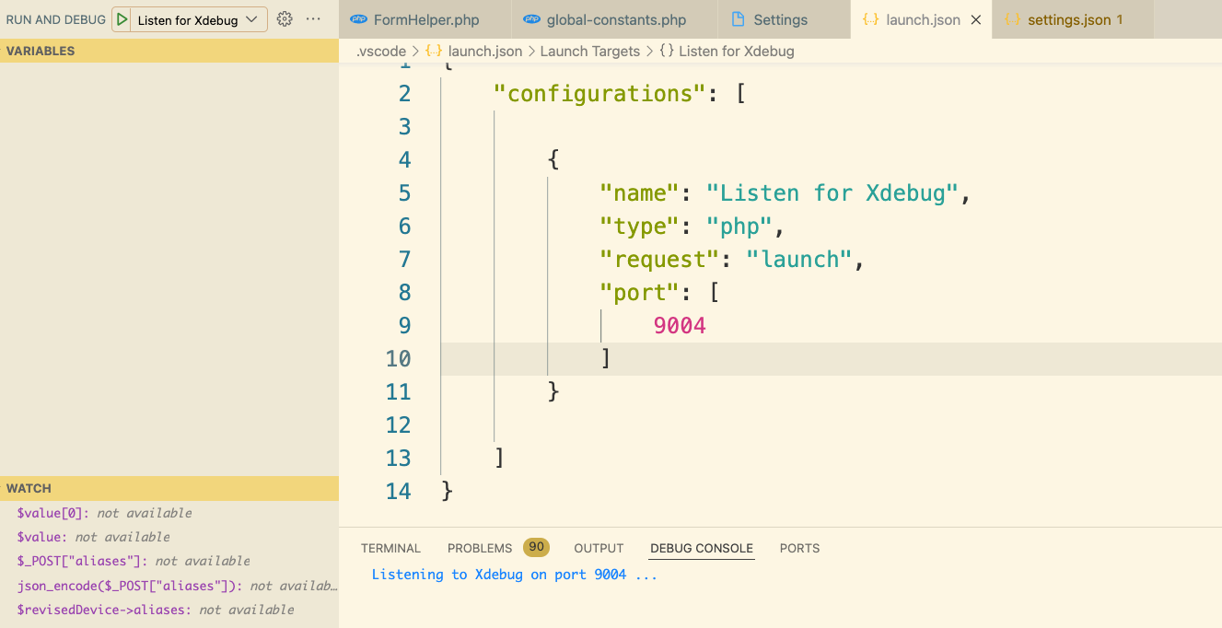This screenshot has width=1222, height=628.
Task: Click the file icon on Settings tab
Action: tap(738, 19)
